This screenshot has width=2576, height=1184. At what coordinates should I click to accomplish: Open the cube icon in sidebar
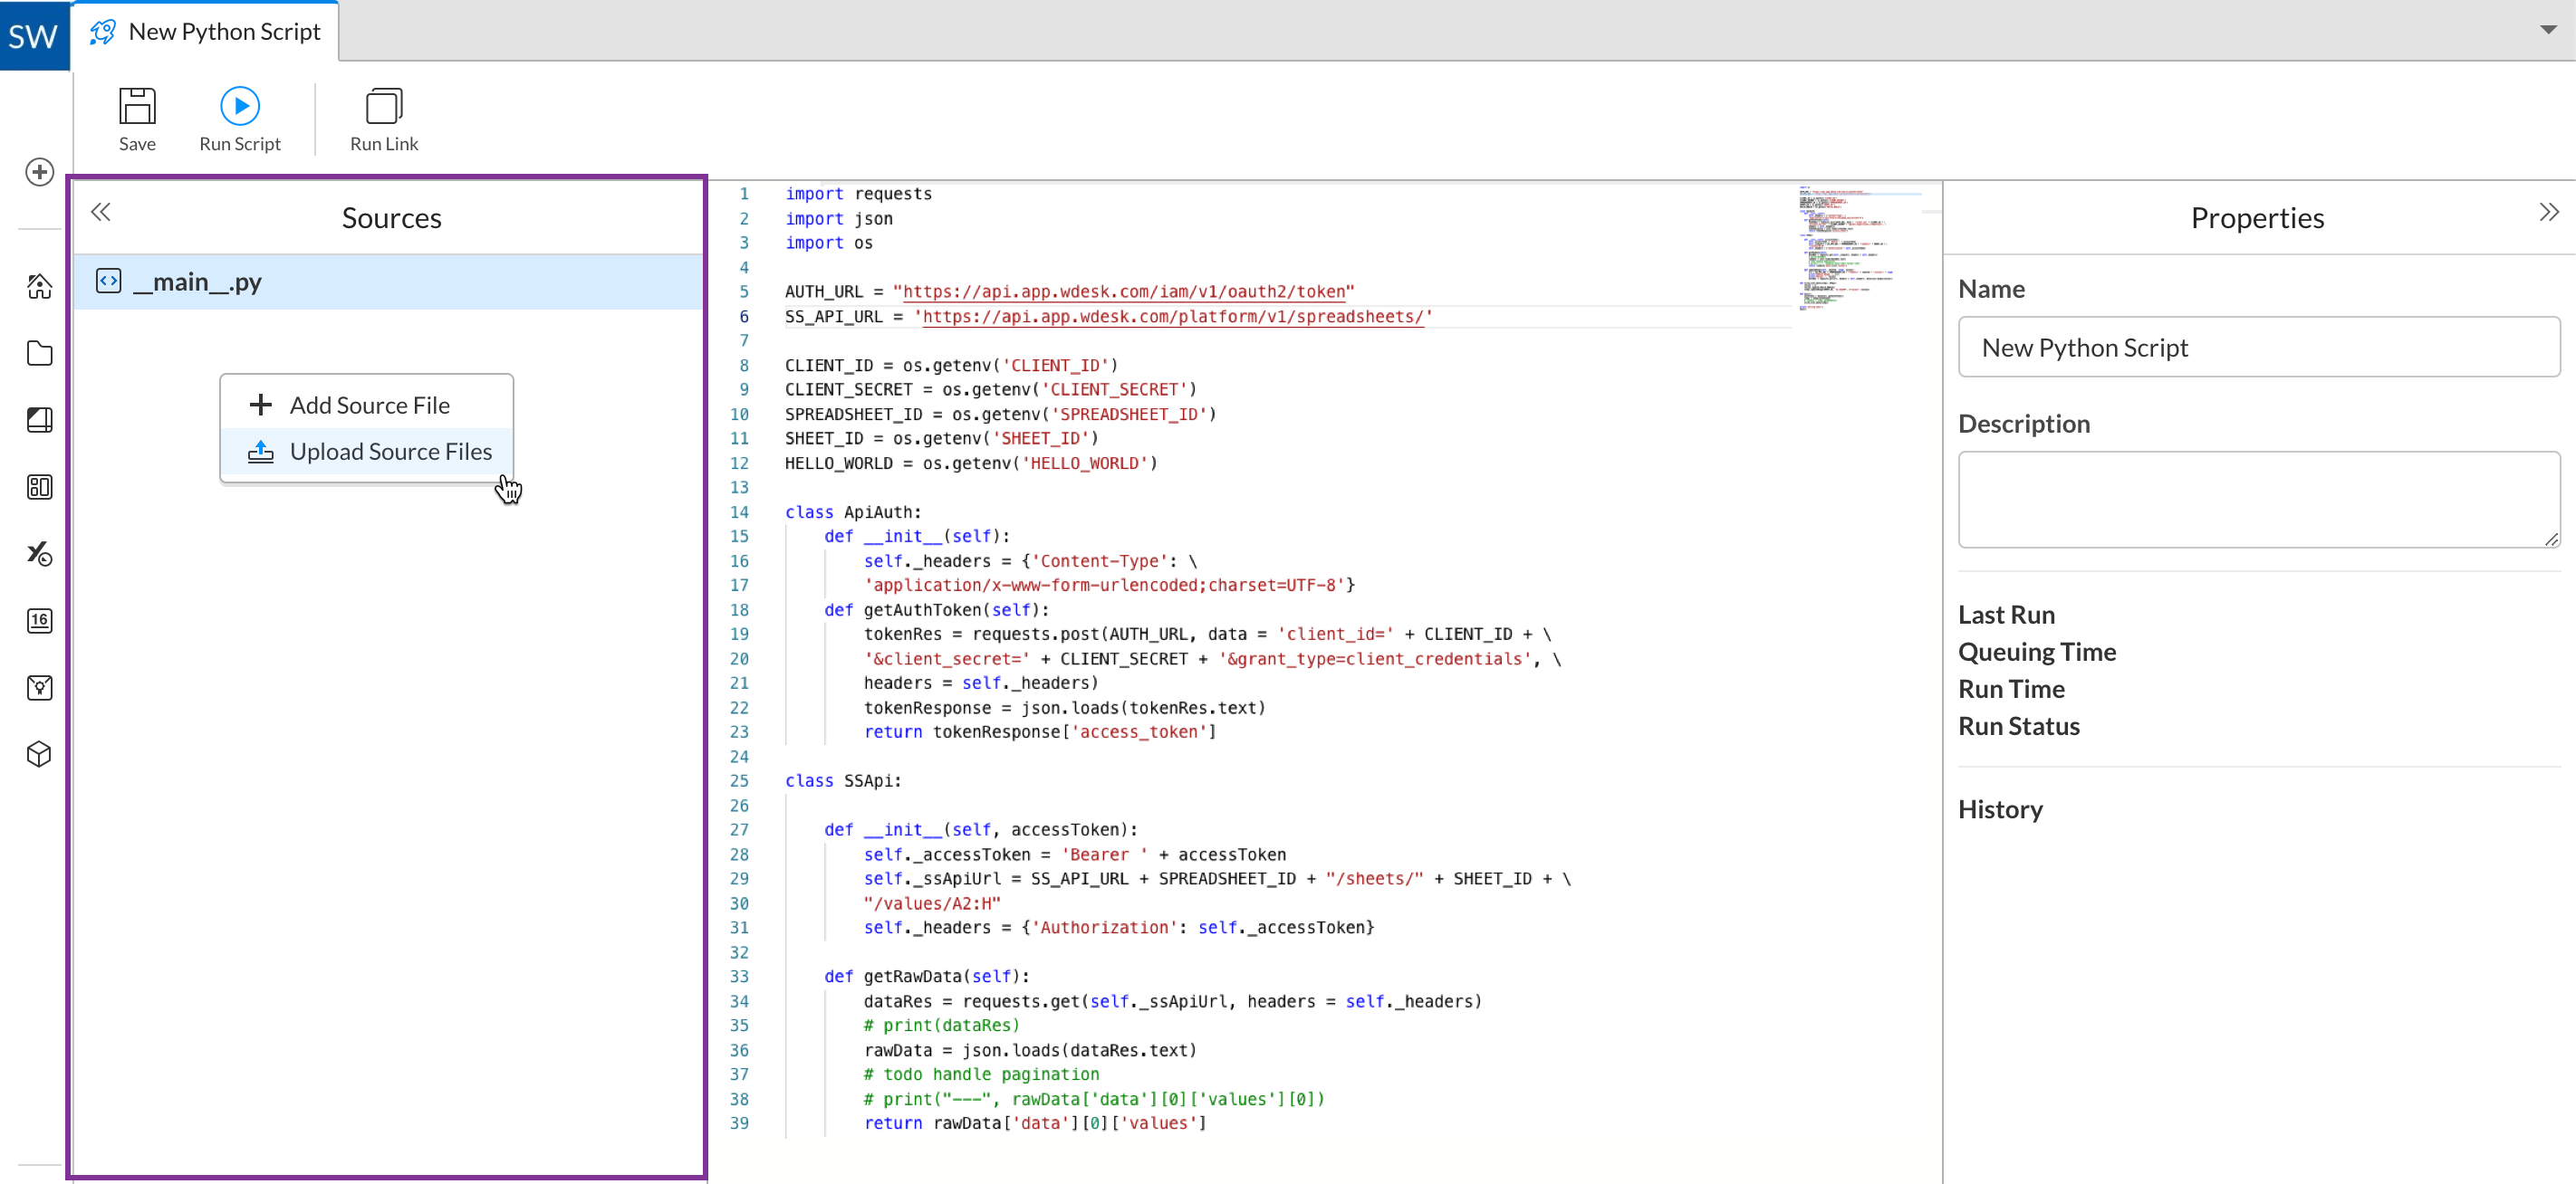(39, 754)
